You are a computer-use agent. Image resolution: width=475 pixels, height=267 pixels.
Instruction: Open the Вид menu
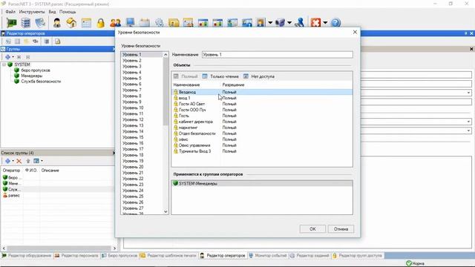point(52,12)
